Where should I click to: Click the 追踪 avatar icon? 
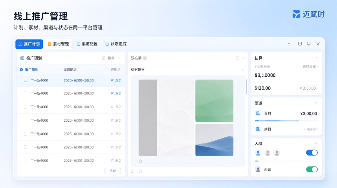pyautogui.click(x=258, y=169)
